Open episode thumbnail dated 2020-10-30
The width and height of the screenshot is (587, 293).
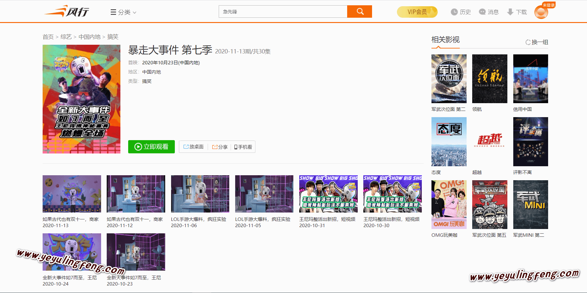tap(393, 194)
